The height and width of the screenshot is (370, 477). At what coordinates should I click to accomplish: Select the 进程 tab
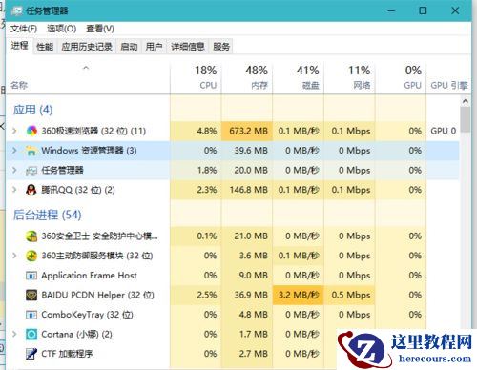point(20,46)
